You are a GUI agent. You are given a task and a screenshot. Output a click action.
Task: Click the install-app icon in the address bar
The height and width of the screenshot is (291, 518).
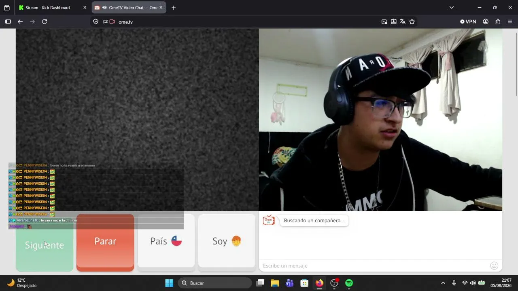click(x=393, y=22)
